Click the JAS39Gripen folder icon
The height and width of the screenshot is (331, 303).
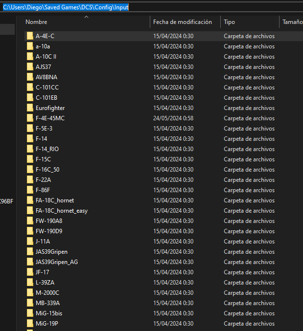pos(30,252)
